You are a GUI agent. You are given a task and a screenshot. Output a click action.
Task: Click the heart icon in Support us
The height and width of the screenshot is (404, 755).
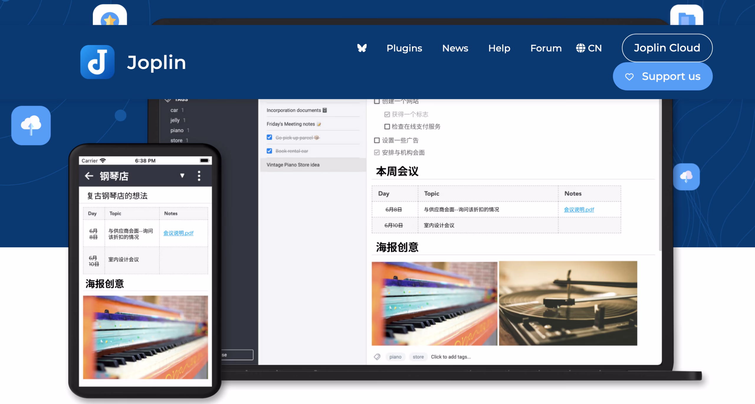point(629,77)
